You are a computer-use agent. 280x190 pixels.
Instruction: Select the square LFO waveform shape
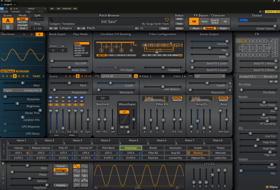pyautogui.click(x=76, y=171)
